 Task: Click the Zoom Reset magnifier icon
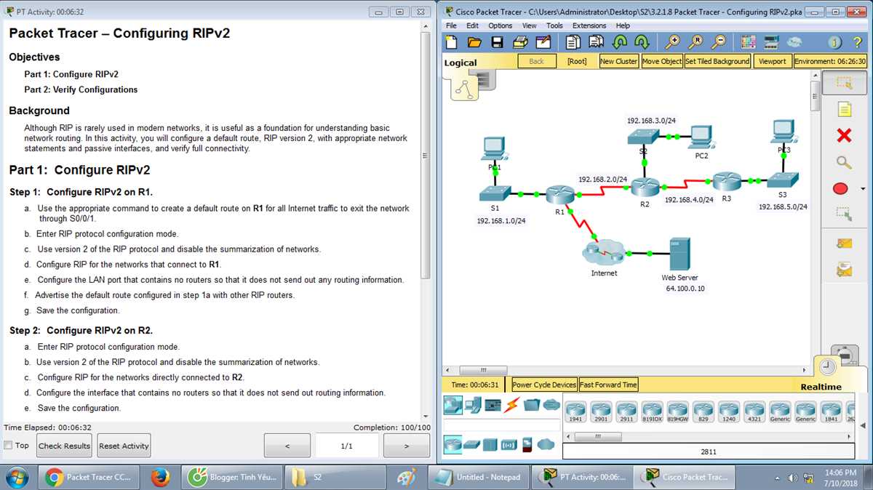point(696,42)
